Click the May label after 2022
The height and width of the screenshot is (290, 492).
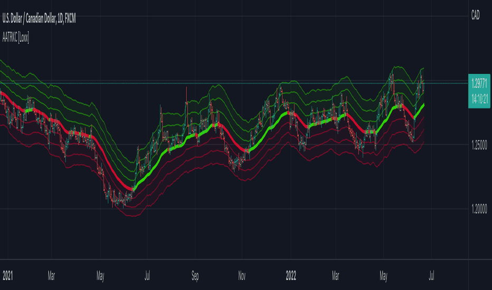[x=383, y=276]
